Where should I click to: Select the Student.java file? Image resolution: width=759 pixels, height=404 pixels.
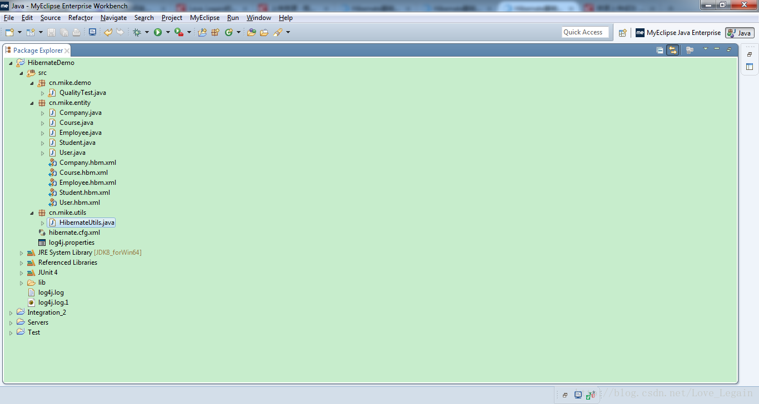[77, 143]
